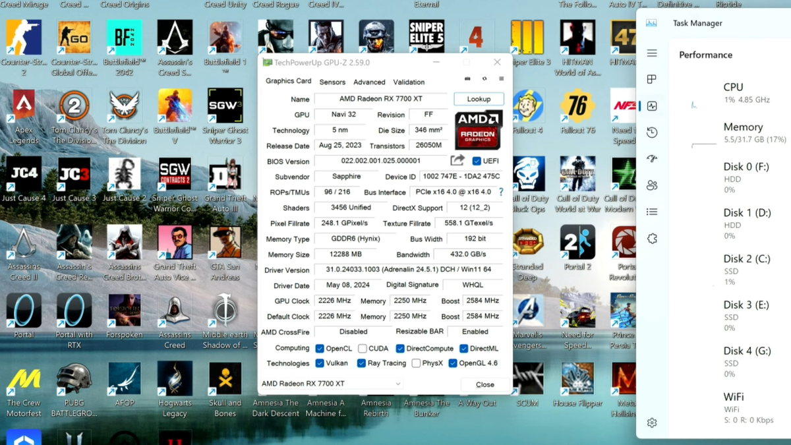Image resolution: width=791 pixels, height=445 pixels.
Task: Open Users page in Task Manager sidebar
Action: [x=652, y=185]
